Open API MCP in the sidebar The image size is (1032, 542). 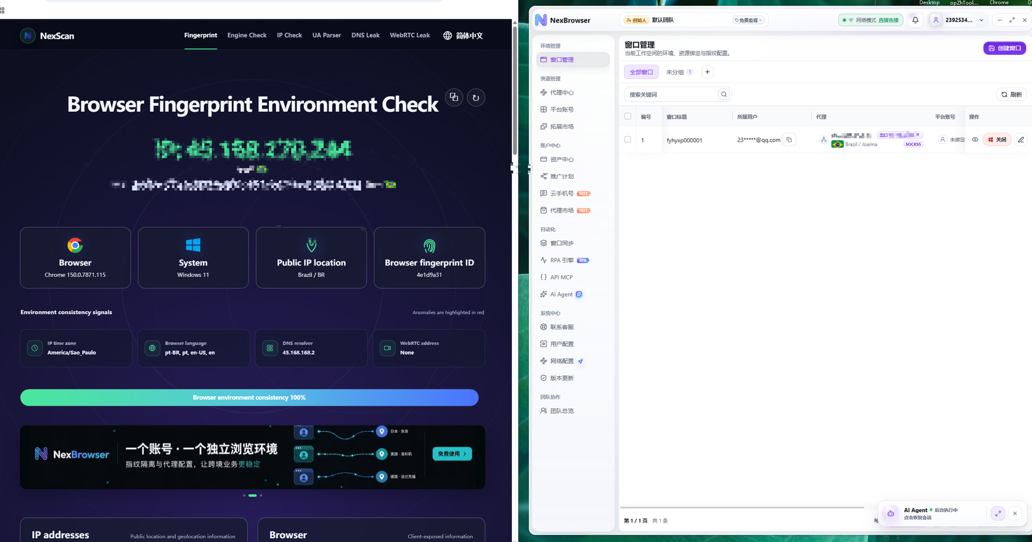(x=573, y=277)
